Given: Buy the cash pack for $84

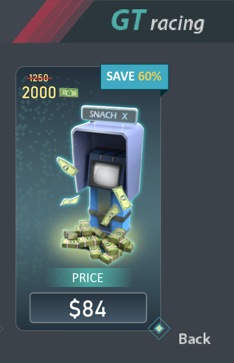Looking at the screenshot, I should coord(88,308).
